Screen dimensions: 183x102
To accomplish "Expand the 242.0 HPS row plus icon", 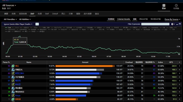I will click(x=179, y=66).
